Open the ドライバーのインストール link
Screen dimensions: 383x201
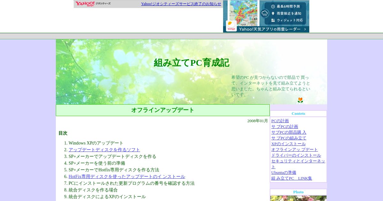coord(296,155)
